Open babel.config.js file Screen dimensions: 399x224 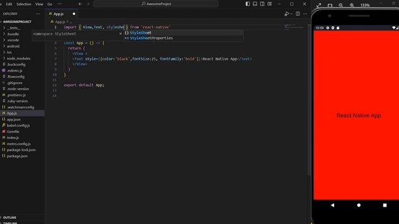[x=18, y=126]
